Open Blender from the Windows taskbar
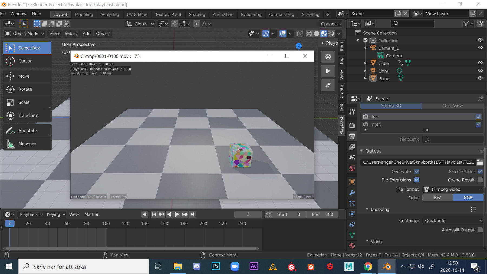 pyautogui.click(x=387, y=267)
